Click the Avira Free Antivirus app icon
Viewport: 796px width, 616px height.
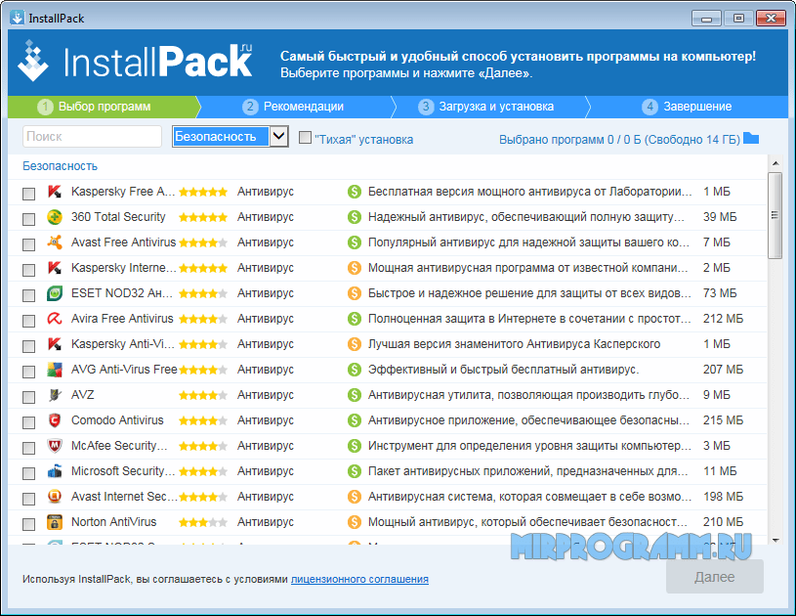pyautogui.click(x=55, y=319)
